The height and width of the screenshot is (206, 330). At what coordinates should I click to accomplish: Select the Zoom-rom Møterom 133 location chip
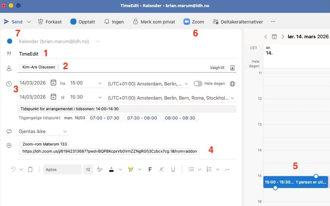coord(44,144)
